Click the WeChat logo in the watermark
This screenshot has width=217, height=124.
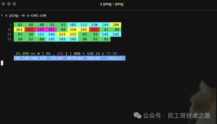[138, 115]
